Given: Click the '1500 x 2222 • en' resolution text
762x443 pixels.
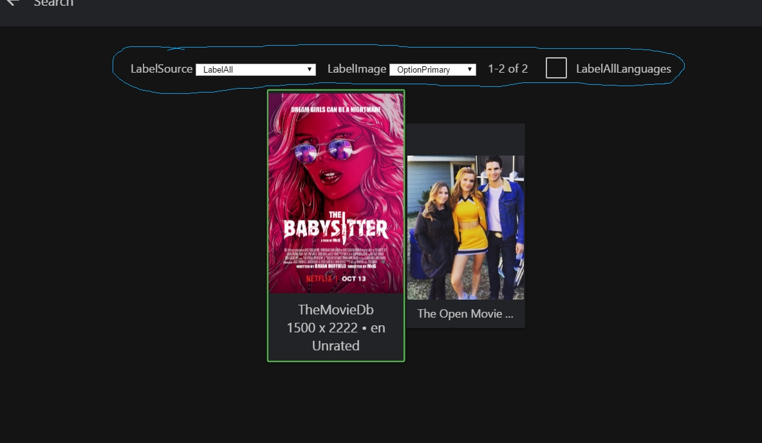Looking at the screenshot, I should (336, 328).
